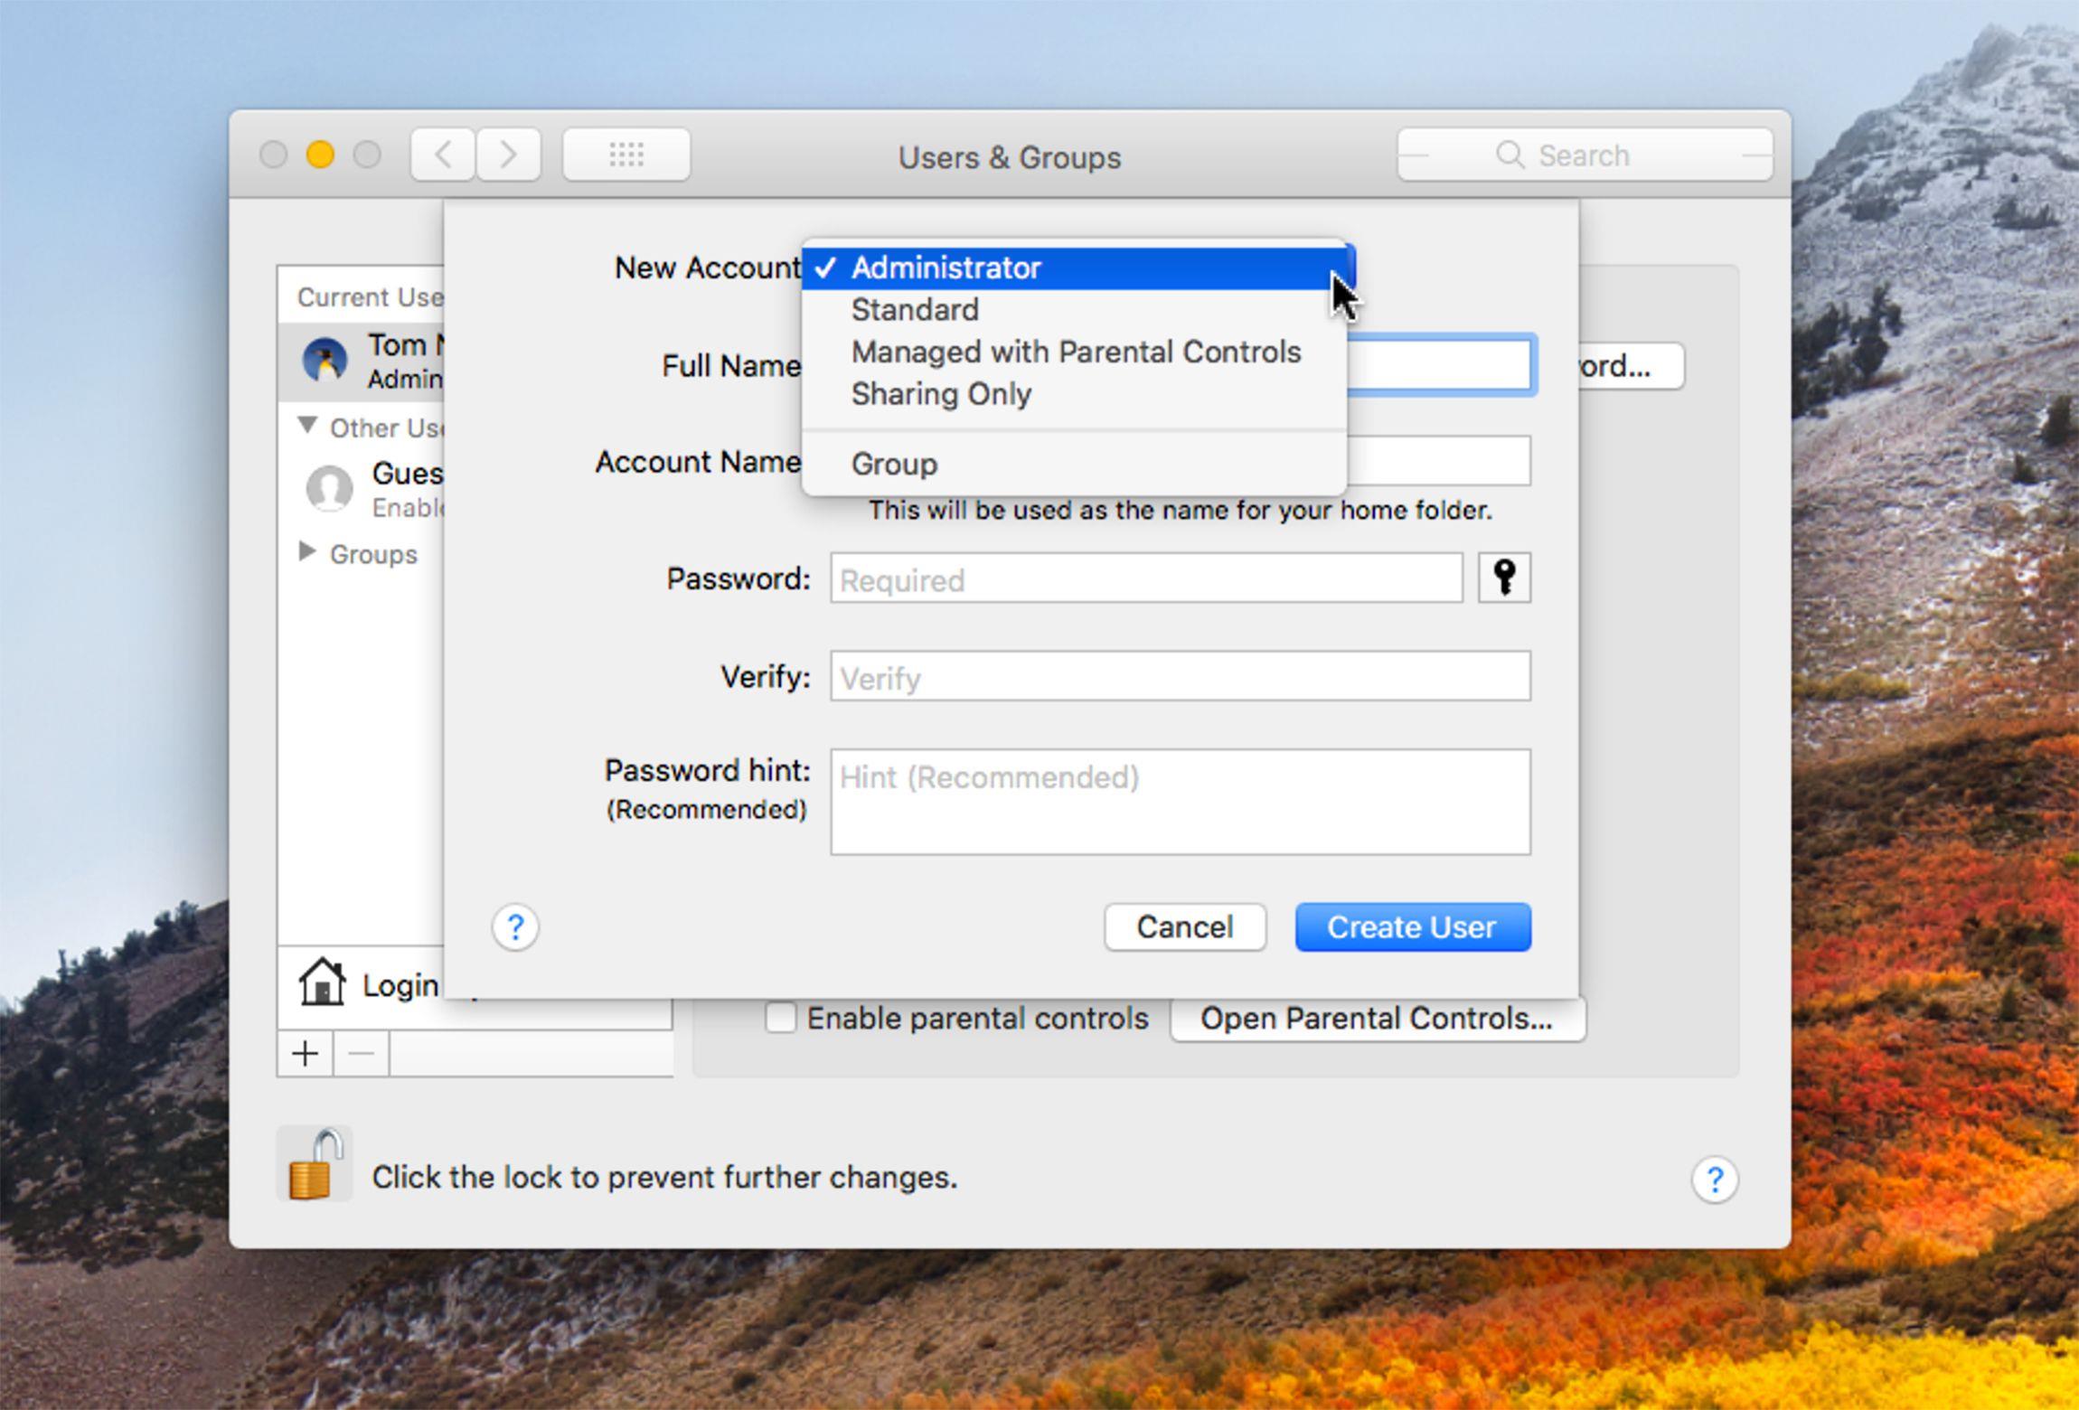
Task: Show all preferences grid icon
Action: coord(626,155)
